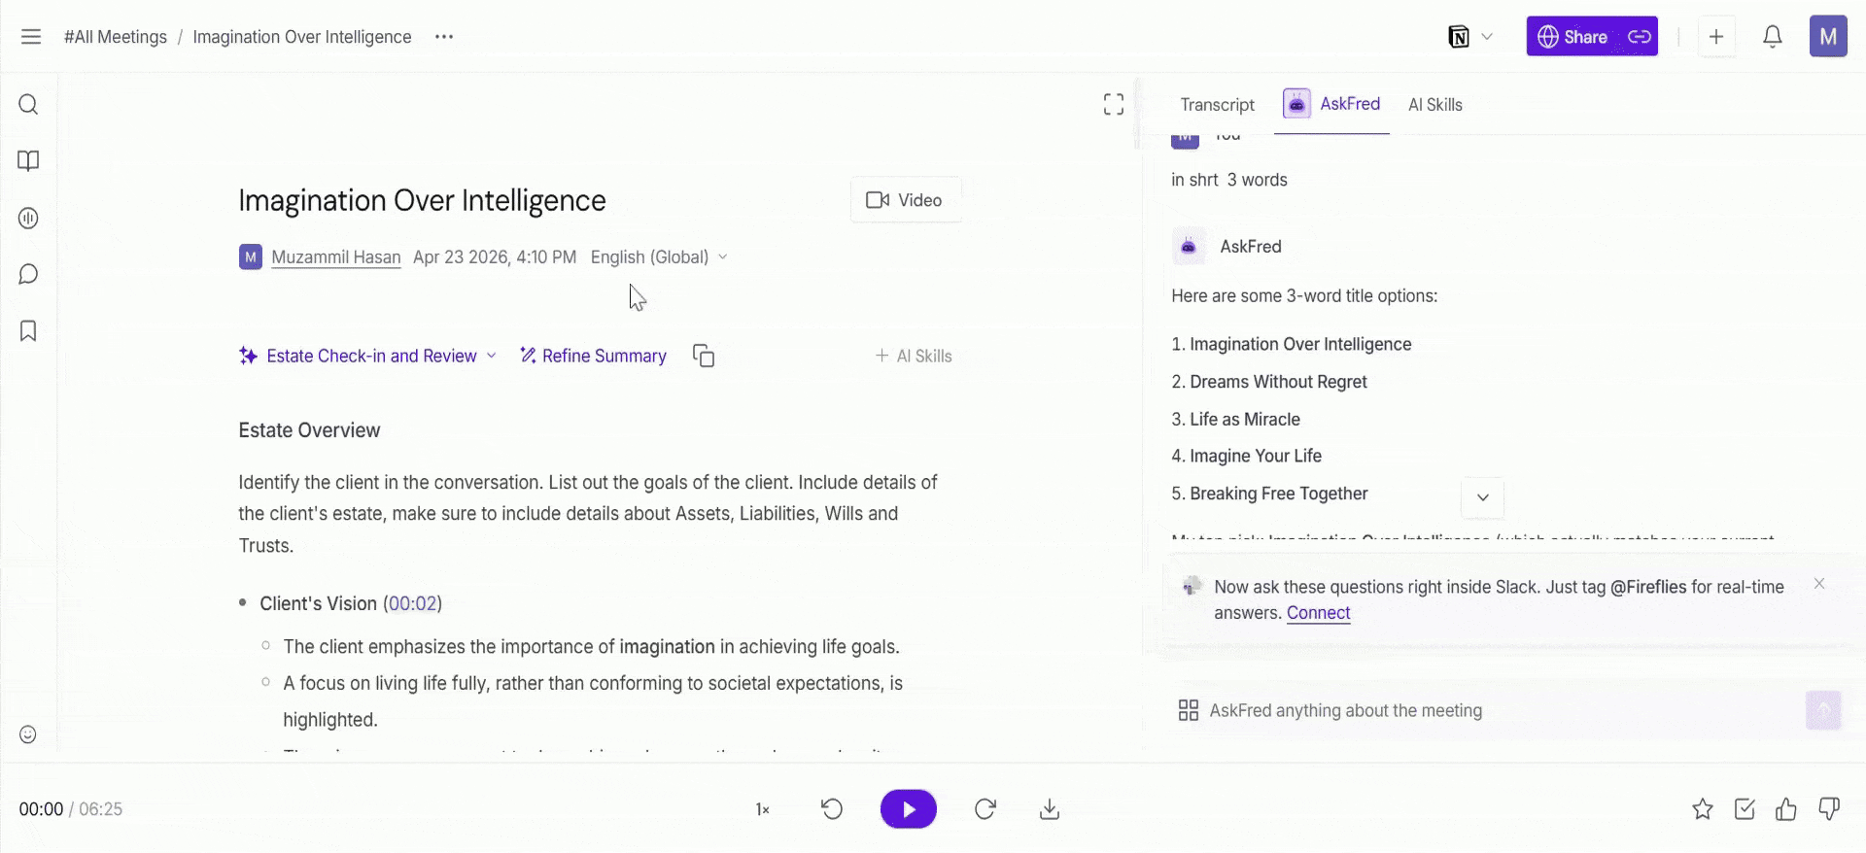Click the smiley feedback icon

click(28, 734)
